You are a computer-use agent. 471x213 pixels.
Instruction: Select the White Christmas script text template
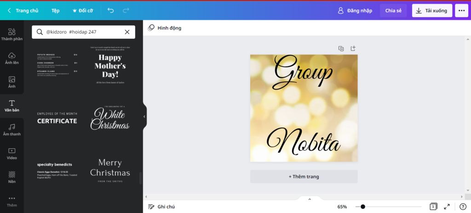tap(110, 118)
